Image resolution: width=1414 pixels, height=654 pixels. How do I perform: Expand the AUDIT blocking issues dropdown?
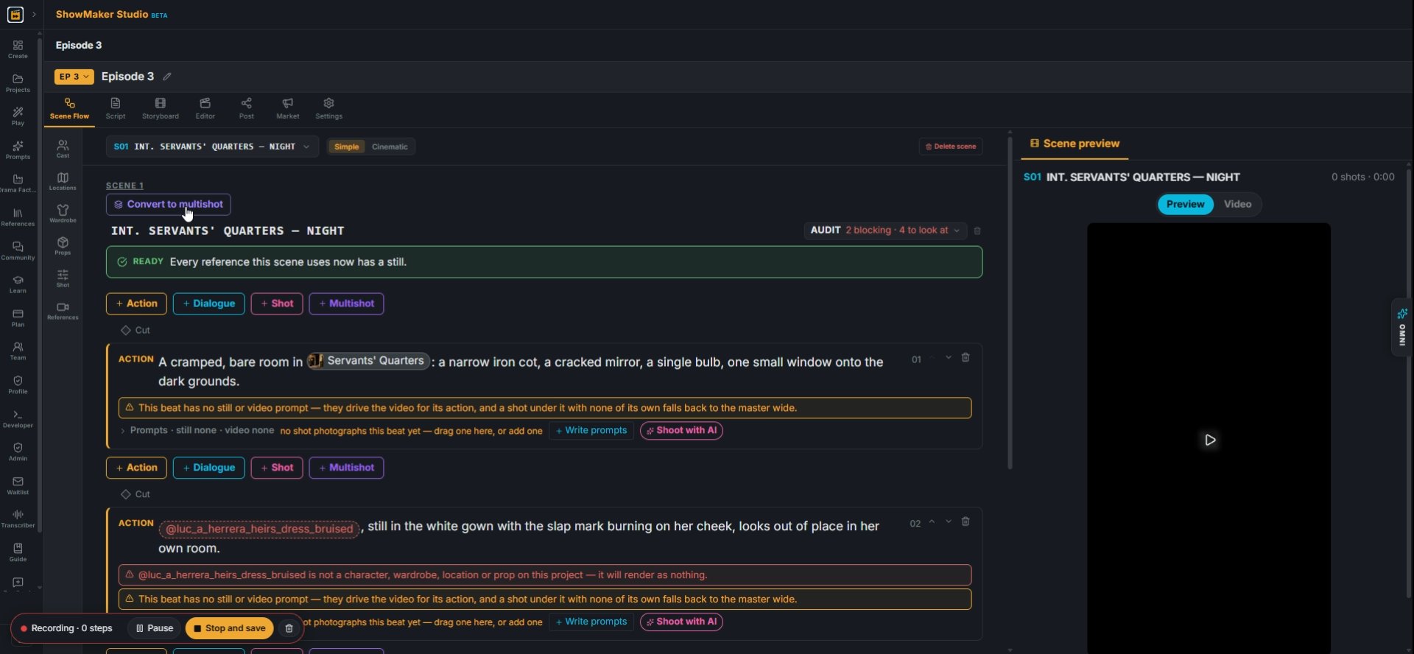(885, 231)
